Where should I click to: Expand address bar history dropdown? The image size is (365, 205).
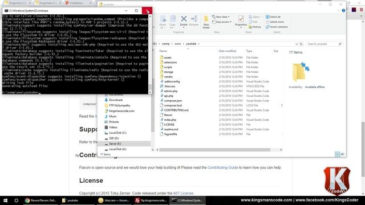[297, 44]
